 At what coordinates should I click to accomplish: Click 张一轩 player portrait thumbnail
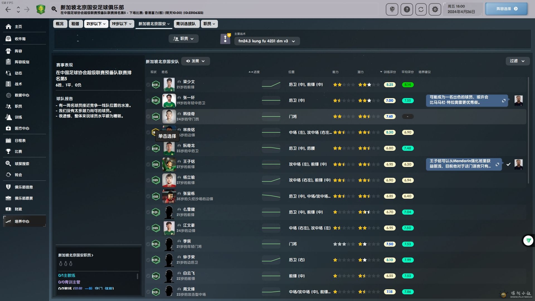[x=169, y=100]
